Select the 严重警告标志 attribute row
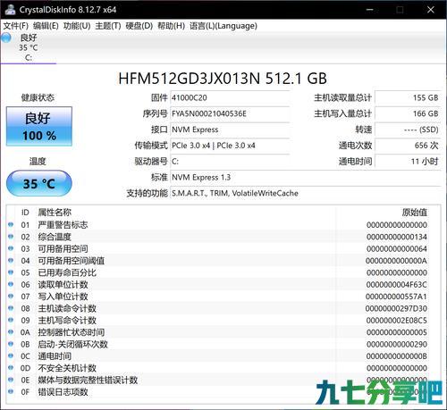The image size is (447, 410). coord(223,225)
